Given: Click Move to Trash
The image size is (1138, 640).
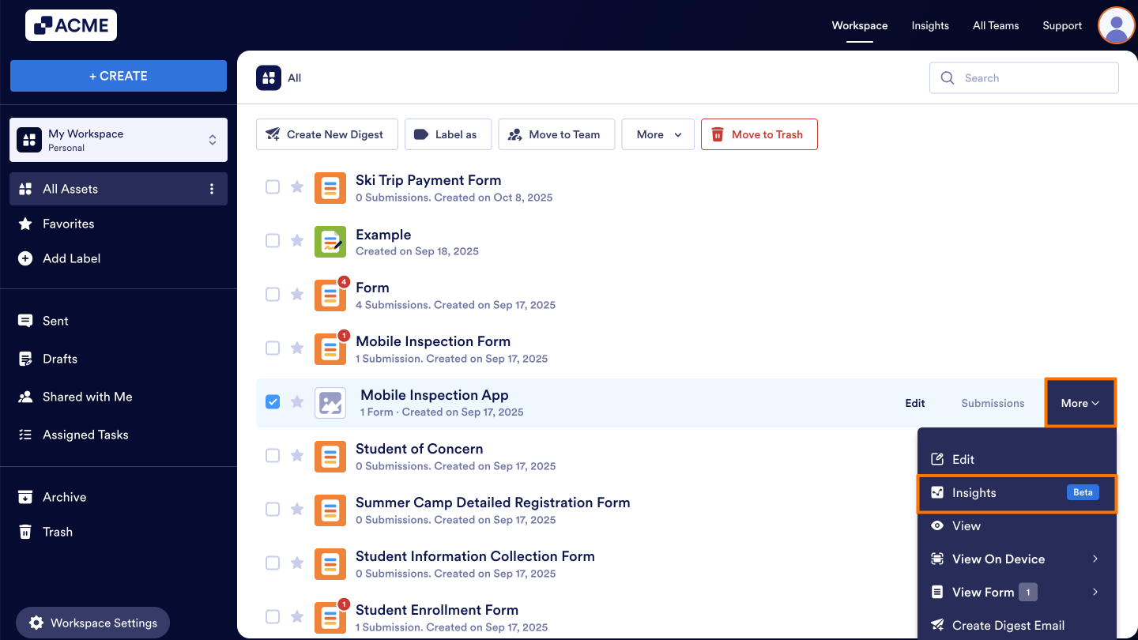Looking at the screenshot, I should coord(759,134).
